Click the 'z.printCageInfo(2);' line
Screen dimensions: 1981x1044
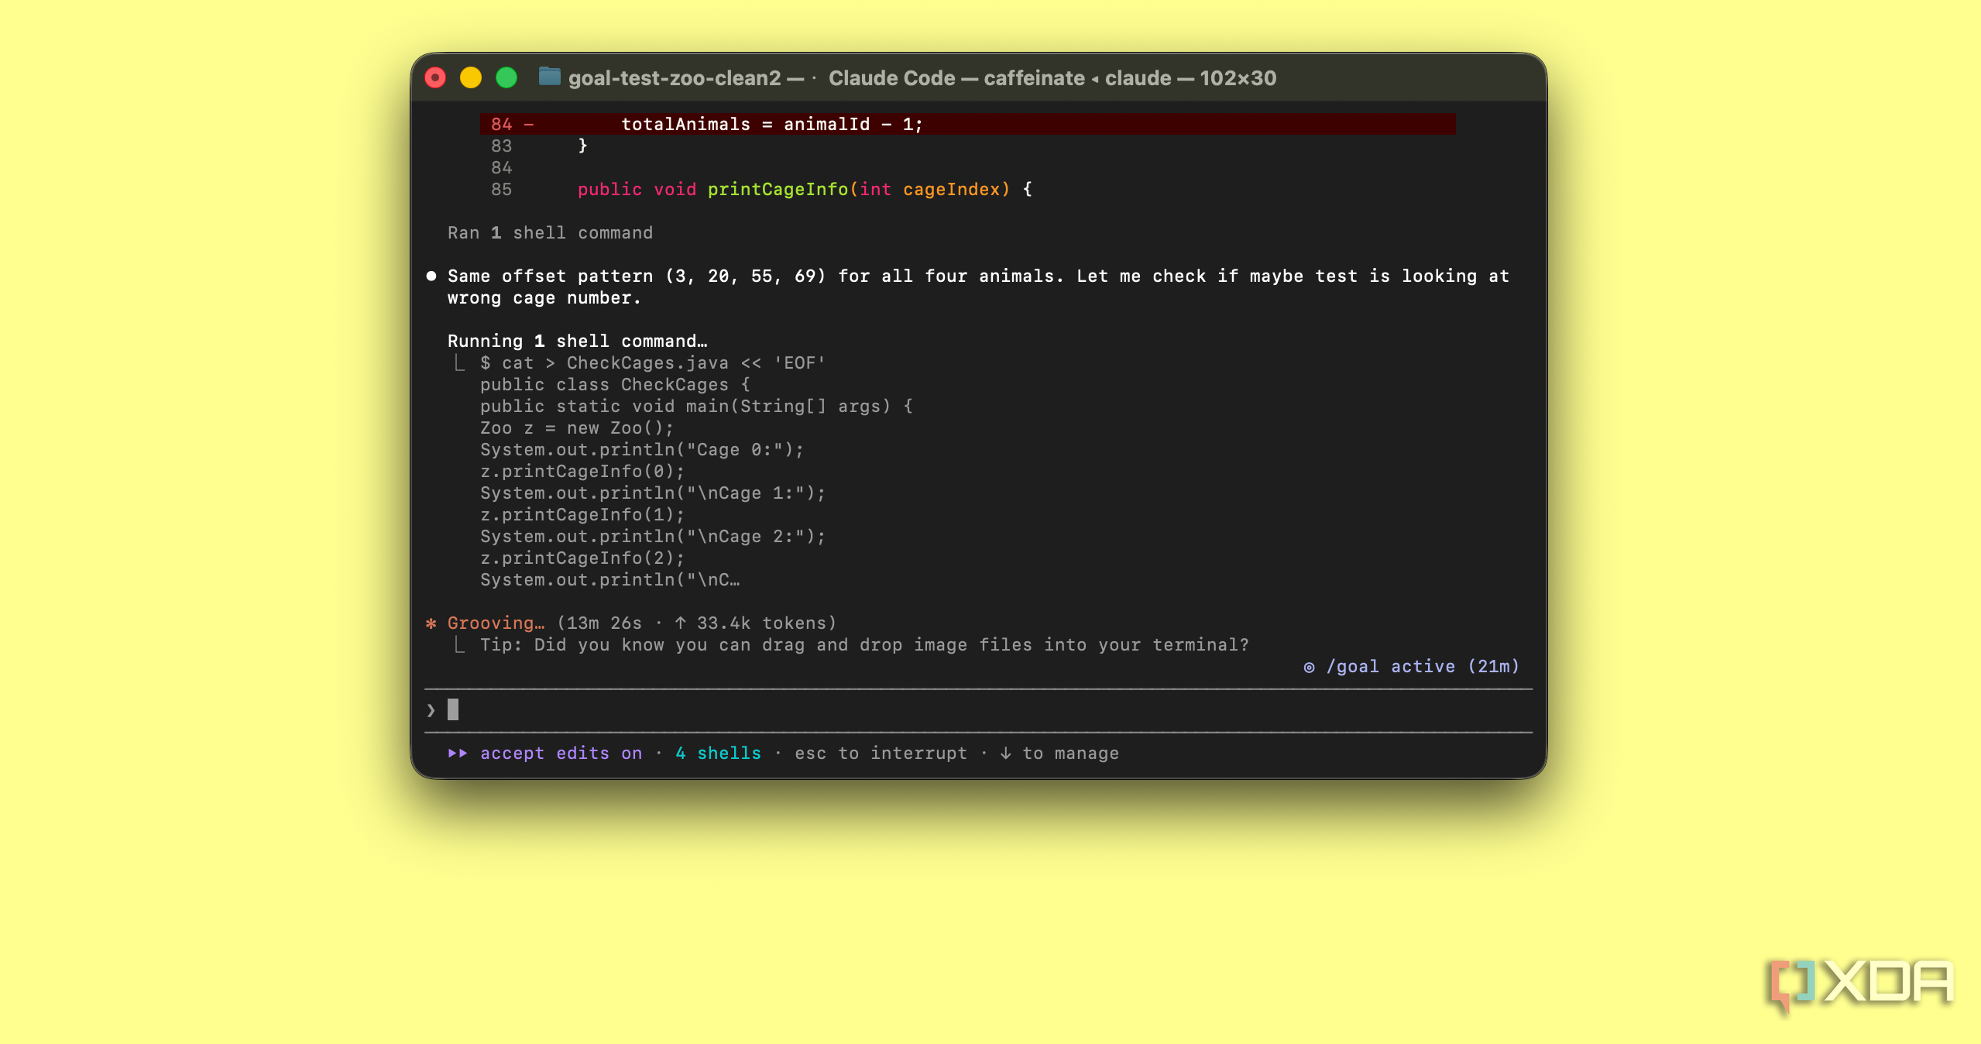[582, 558]
